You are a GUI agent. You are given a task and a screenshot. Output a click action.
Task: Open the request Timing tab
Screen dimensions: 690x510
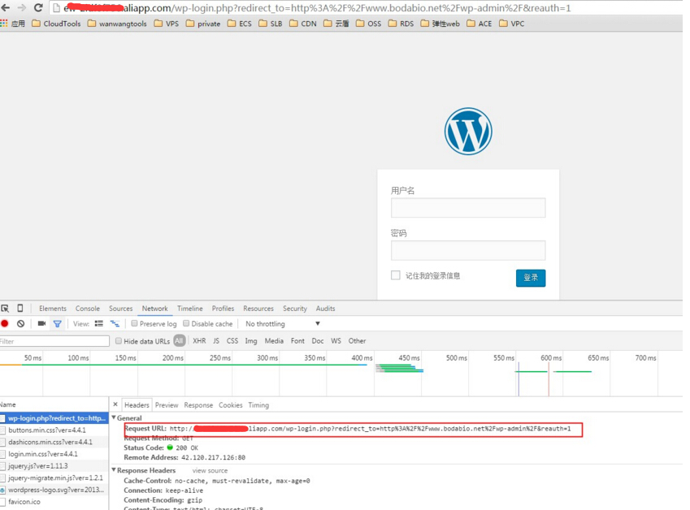(x=258, y=405)
